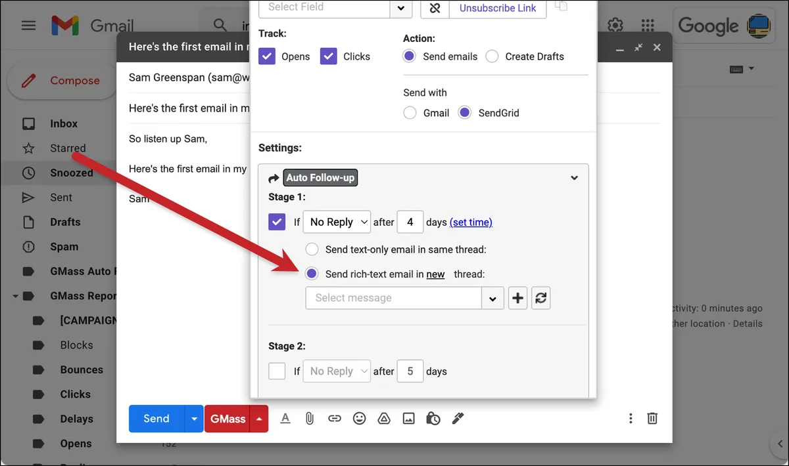789x466 pixels.
Task: Insert photo icon in compose toolbar
Action: point(408,418)
